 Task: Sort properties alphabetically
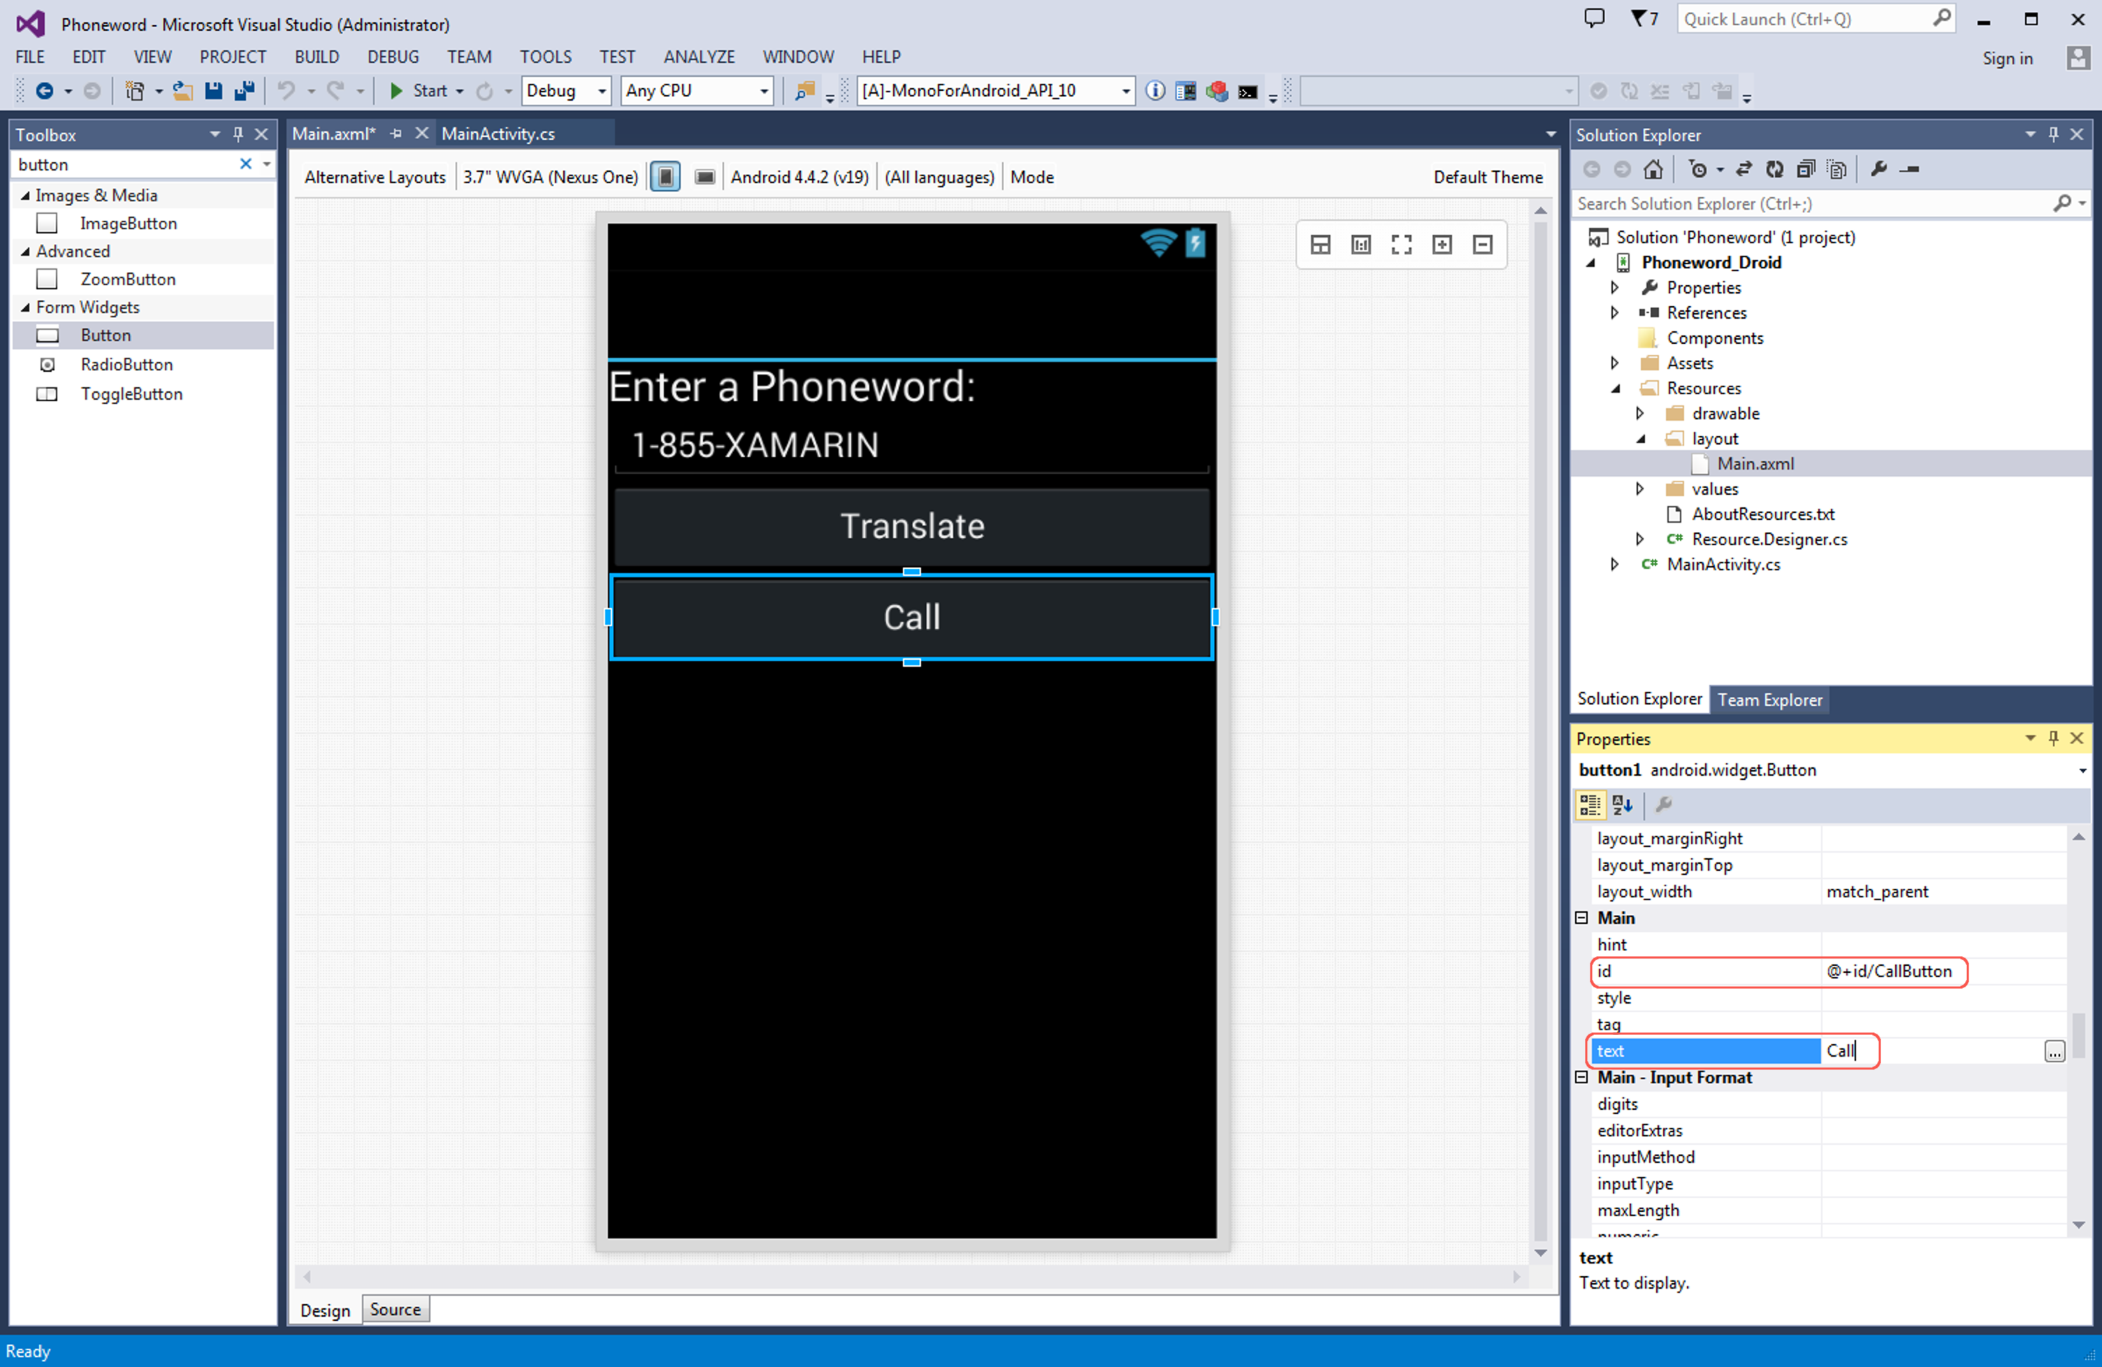click(x=1621, y=804)
